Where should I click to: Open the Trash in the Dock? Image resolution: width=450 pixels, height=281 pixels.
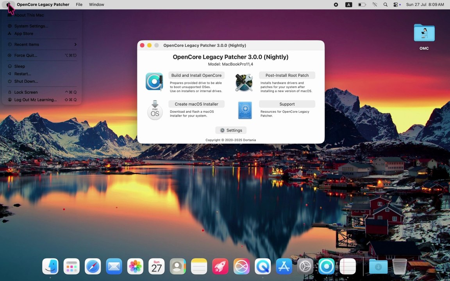click(400, 266)
